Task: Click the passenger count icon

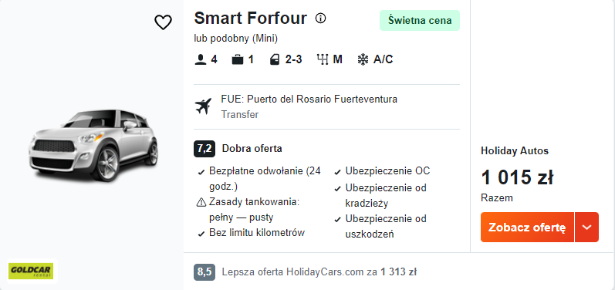Action: tap(201, 59)
